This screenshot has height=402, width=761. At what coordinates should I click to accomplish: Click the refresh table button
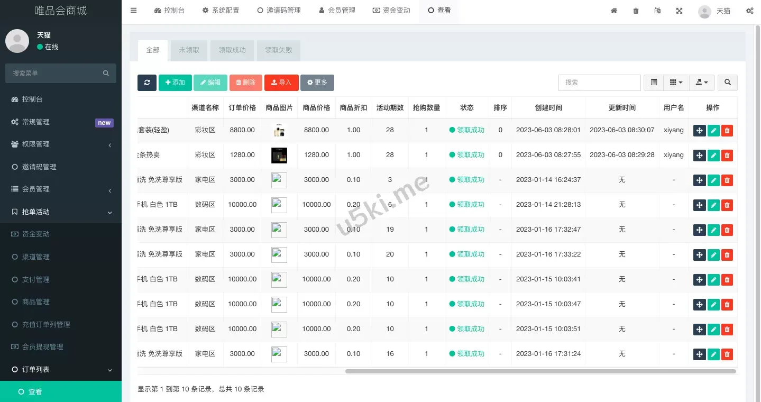[x=146, y=83]
